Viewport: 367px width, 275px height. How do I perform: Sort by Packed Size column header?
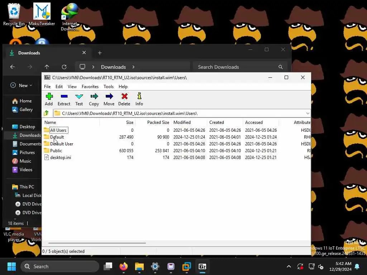tap(153, 122)
